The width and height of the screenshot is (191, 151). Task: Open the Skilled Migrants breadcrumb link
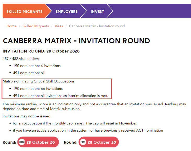click(x=36, y=26)
